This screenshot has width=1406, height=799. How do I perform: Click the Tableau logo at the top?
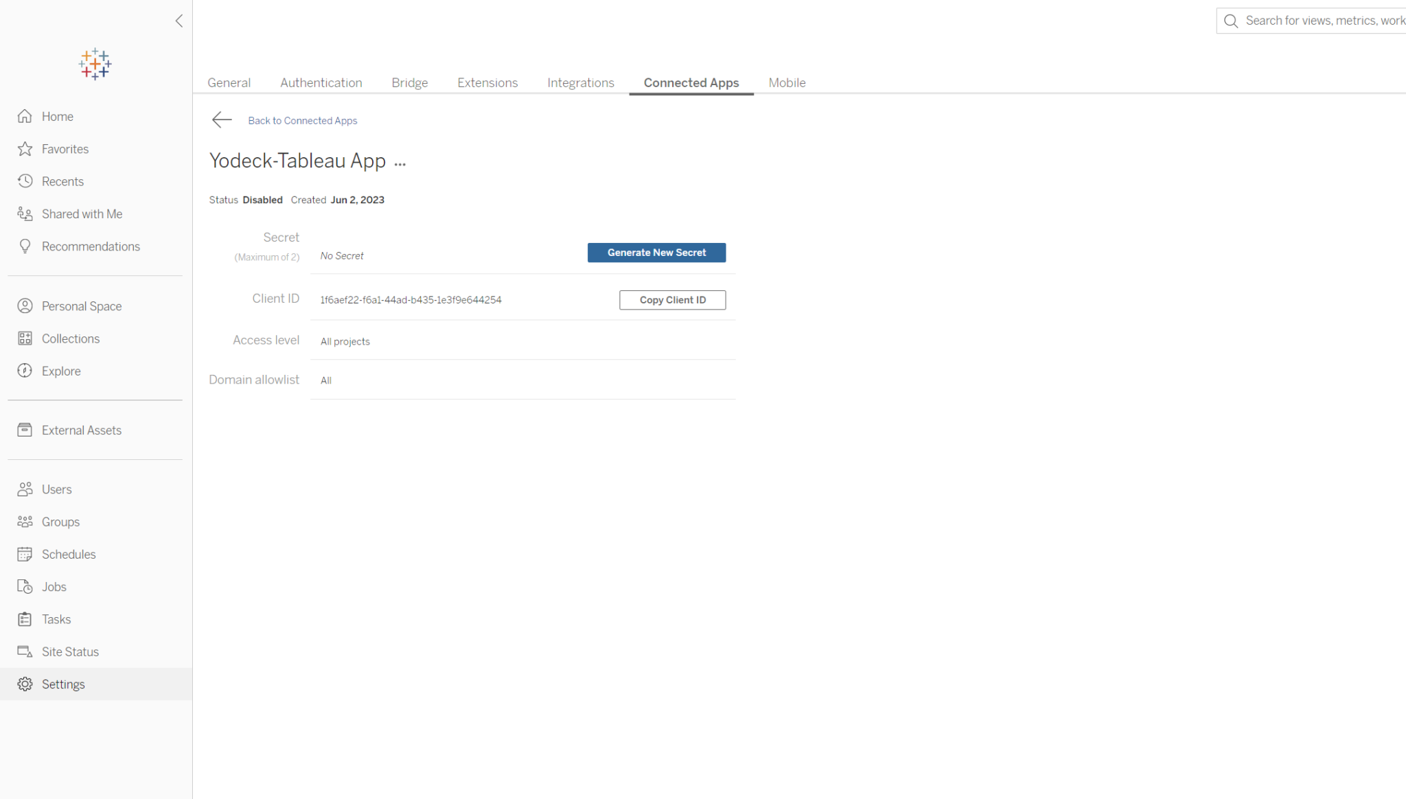click(95, 63)
